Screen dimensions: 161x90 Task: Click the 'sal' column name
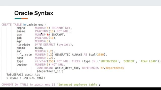click(19, 51)
